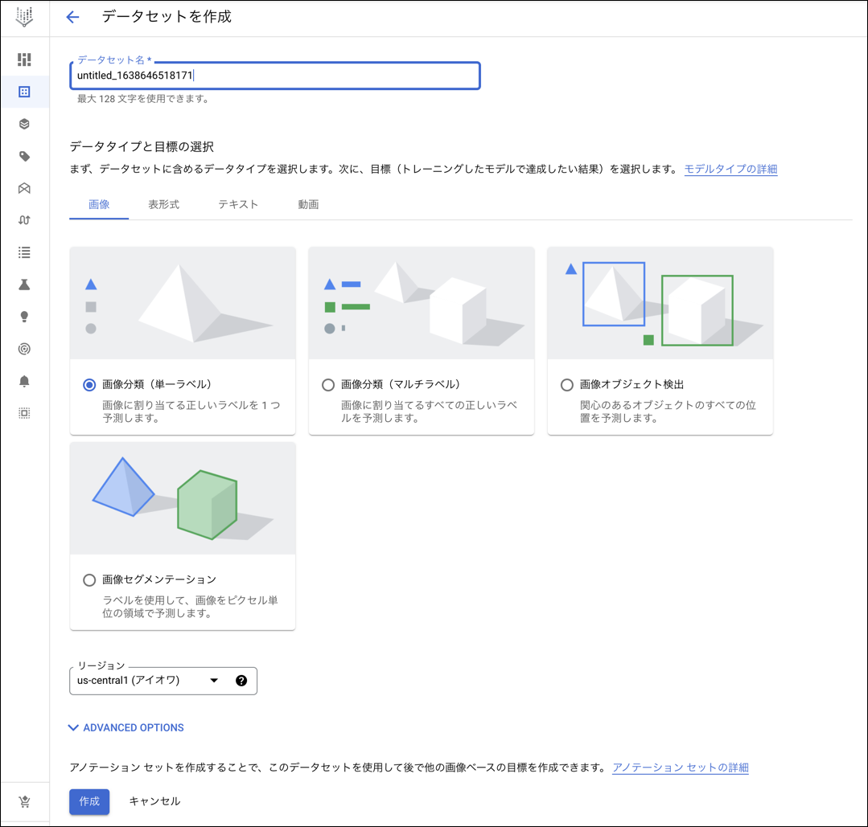Select 画像分類（マルチラベル） radio button
This screenshot has height=827, width=868.
[328, 385]
